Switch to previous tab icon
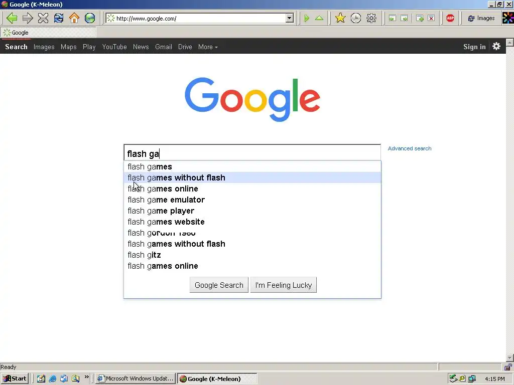This screenshot has height=385, width=514. [392, 19]
